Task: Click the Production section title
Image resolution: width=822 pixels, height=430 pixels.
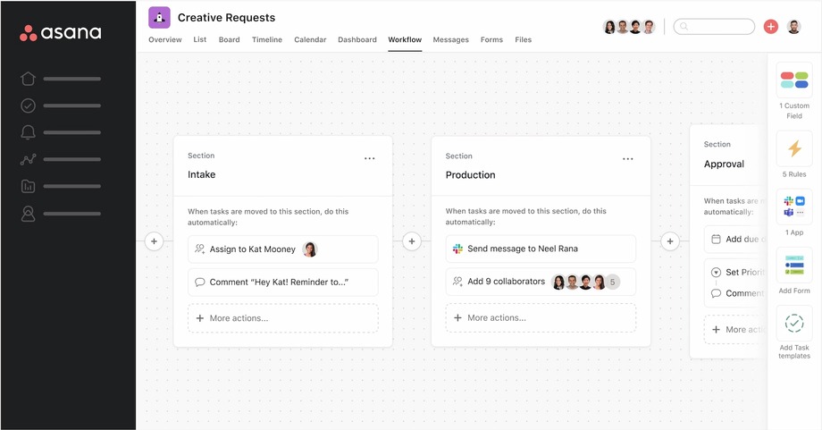Action: click(470, 175)
